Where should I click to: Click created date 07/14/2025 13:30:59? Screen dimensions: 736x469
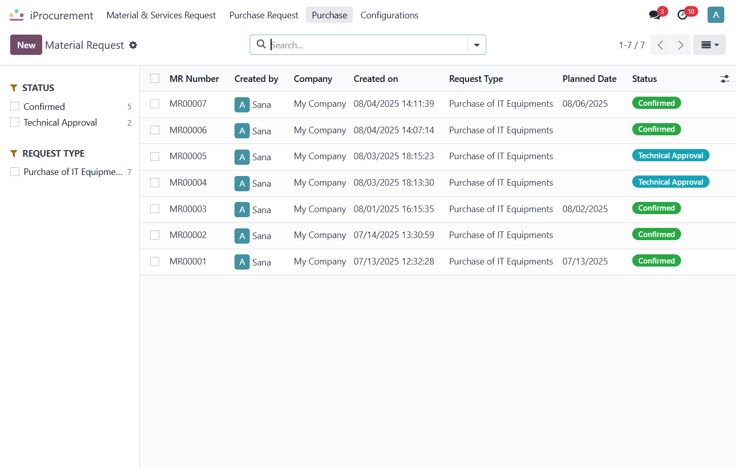click(x=394, y=235)
